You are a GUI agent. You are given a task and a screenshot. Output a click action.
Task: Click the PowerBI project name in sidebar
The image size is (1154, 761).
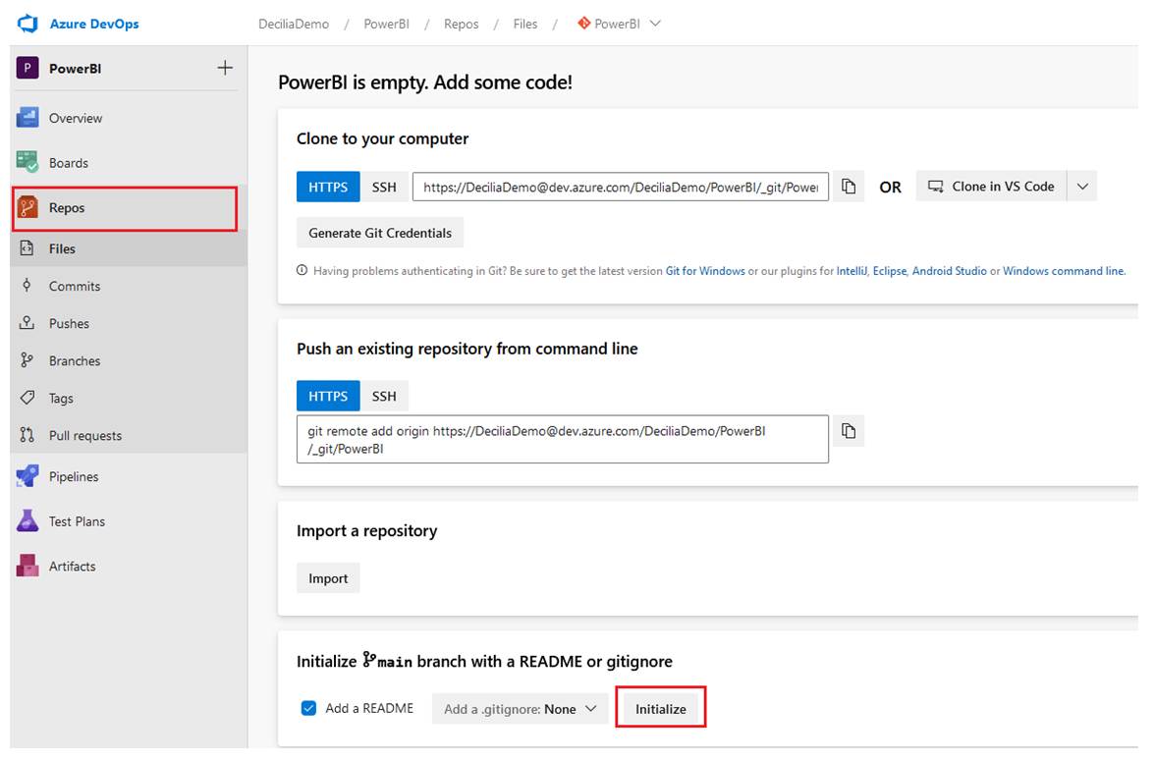(75, 69)
